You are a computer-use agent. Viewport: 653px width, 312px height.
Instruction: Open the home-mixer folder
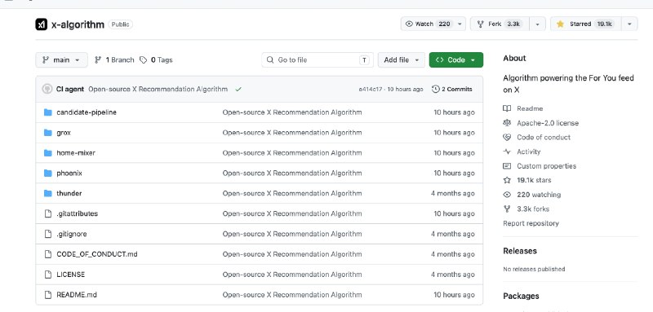click(x=76, y=153)
